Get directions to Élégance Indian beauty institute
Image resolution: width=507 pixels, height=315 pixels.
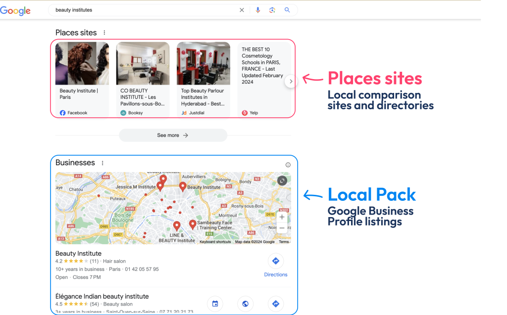click(x=275, y=304)
